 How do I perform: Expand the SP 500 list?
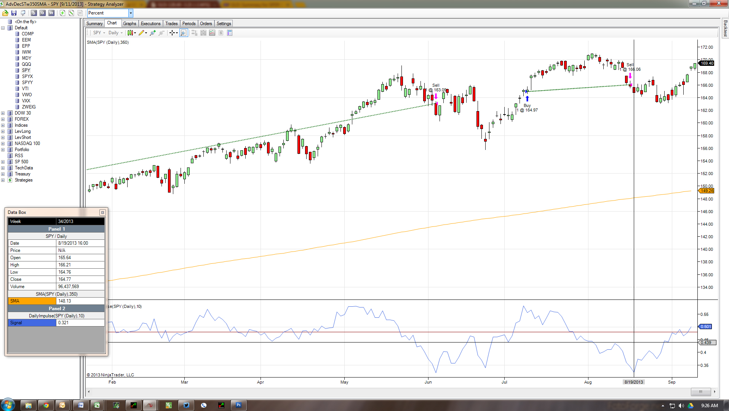click(x=3, y=162)
